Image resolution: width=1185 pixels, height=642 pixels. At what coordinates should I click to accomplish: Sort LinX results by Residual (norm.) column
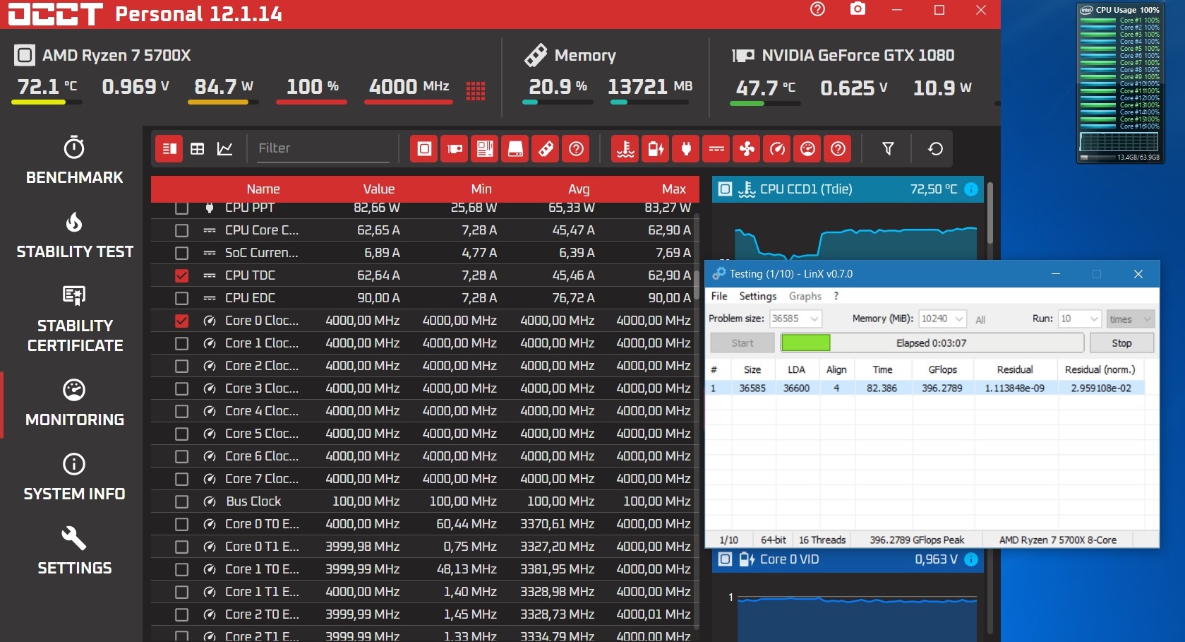[1100, 369]
